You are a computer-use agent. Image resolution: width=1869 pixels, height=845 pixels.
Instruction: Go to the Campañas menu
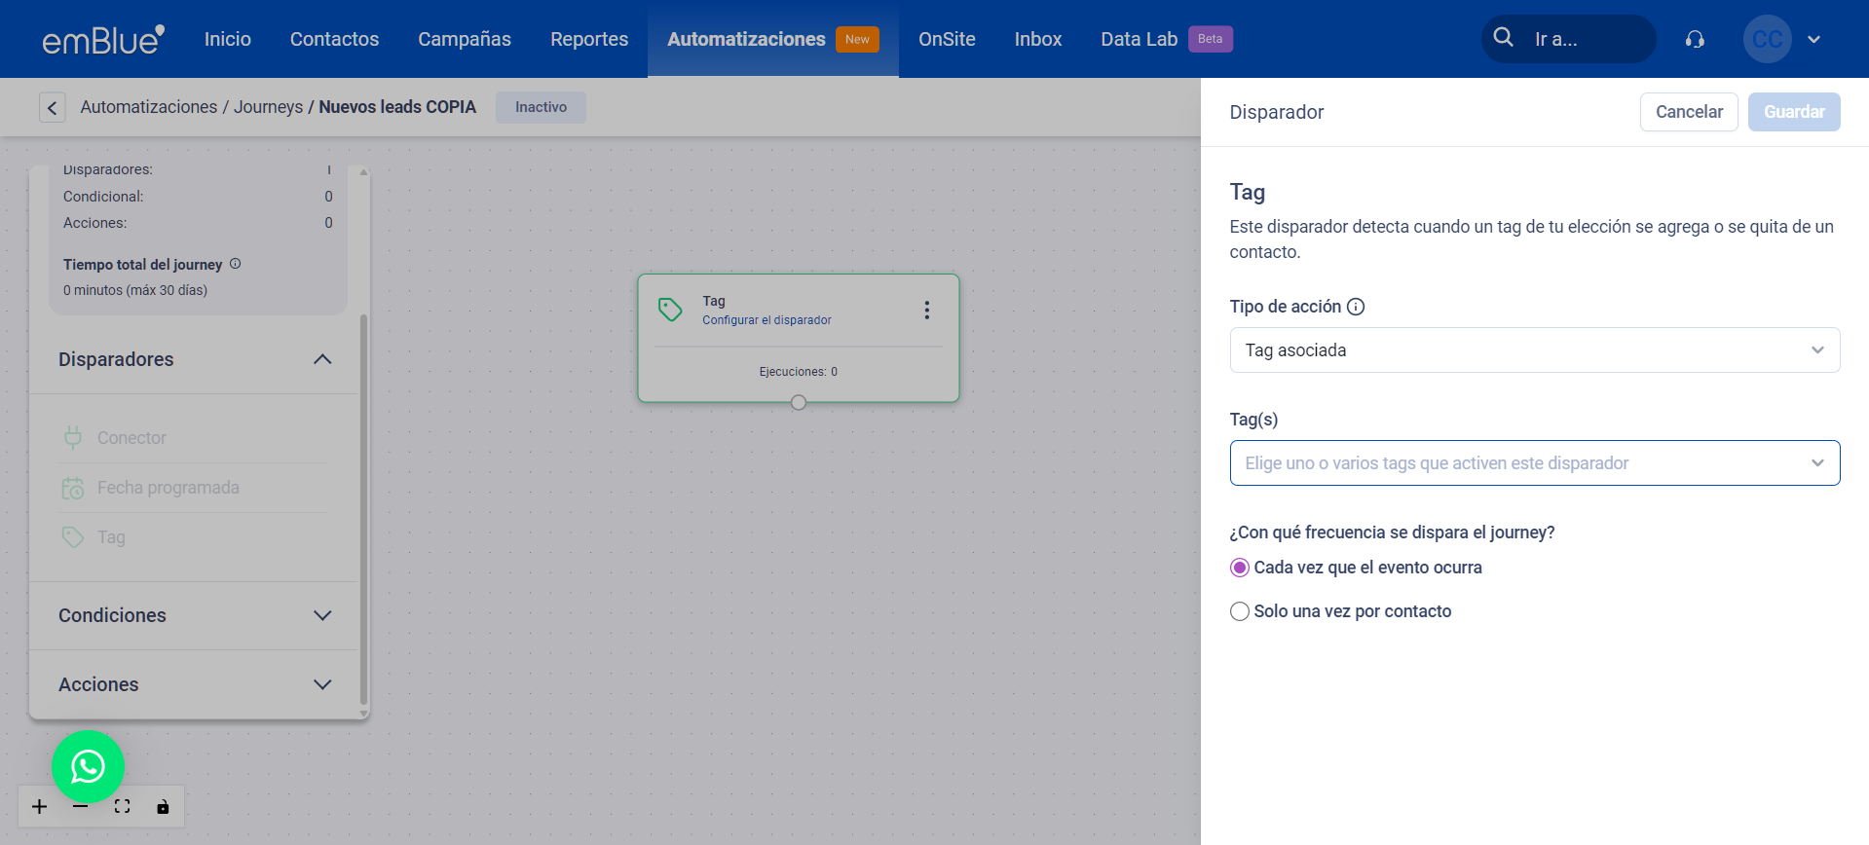coord(465,39)
